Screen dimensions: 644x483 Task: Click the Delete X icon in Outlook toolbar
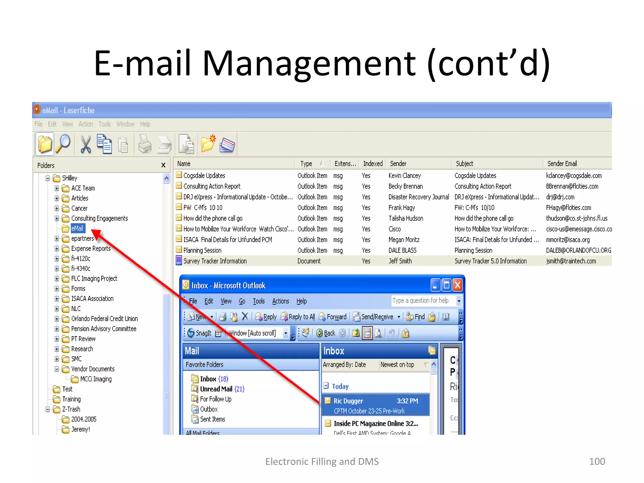[245, 316]
